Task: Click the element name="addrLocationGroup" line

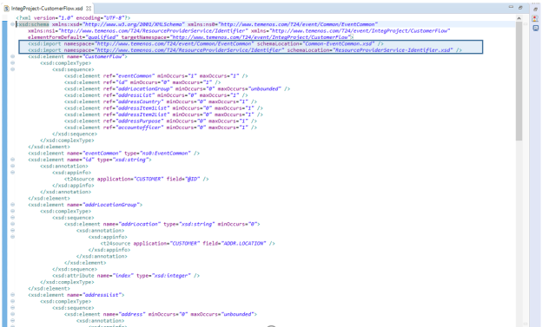Action: tap(85, 205)
